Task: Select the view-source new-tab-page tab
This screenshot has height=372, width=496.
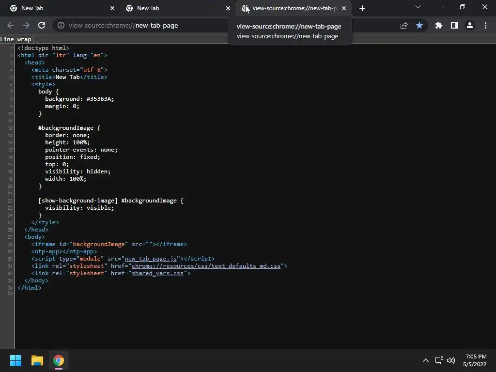Action: point(294,8)
